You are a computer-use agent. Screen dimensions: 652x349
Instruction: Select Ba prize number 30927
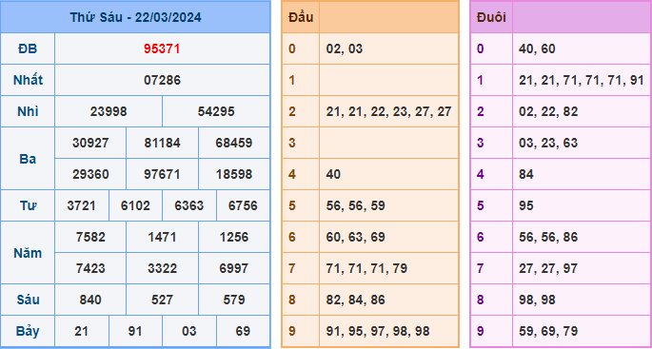pyautogui.click(x=90, y=143)
